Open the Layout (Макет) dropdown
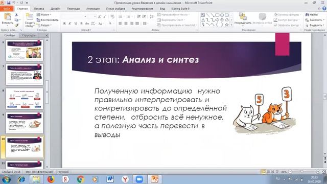Screen dimensions: 327x184 (x=44, y=15)
